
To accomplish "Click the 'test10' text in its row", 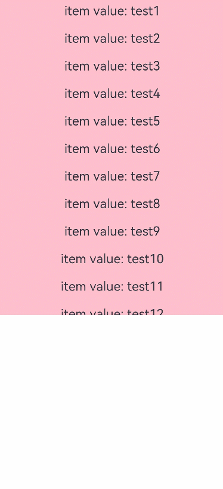I will point(145,259).
